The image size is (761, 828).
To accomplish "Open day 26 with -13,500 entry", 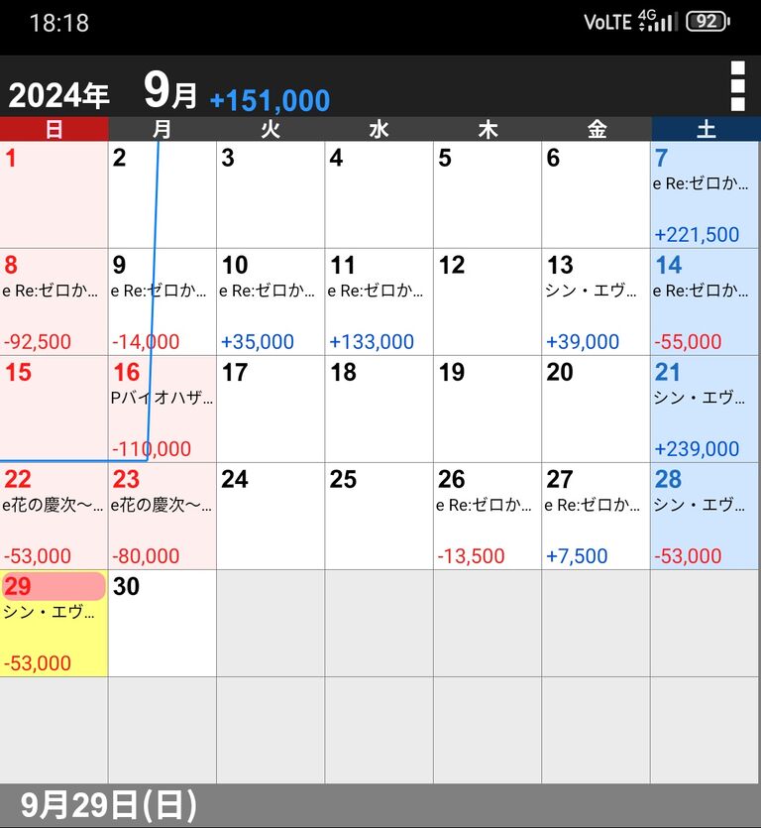I will (x=488, y=517).
